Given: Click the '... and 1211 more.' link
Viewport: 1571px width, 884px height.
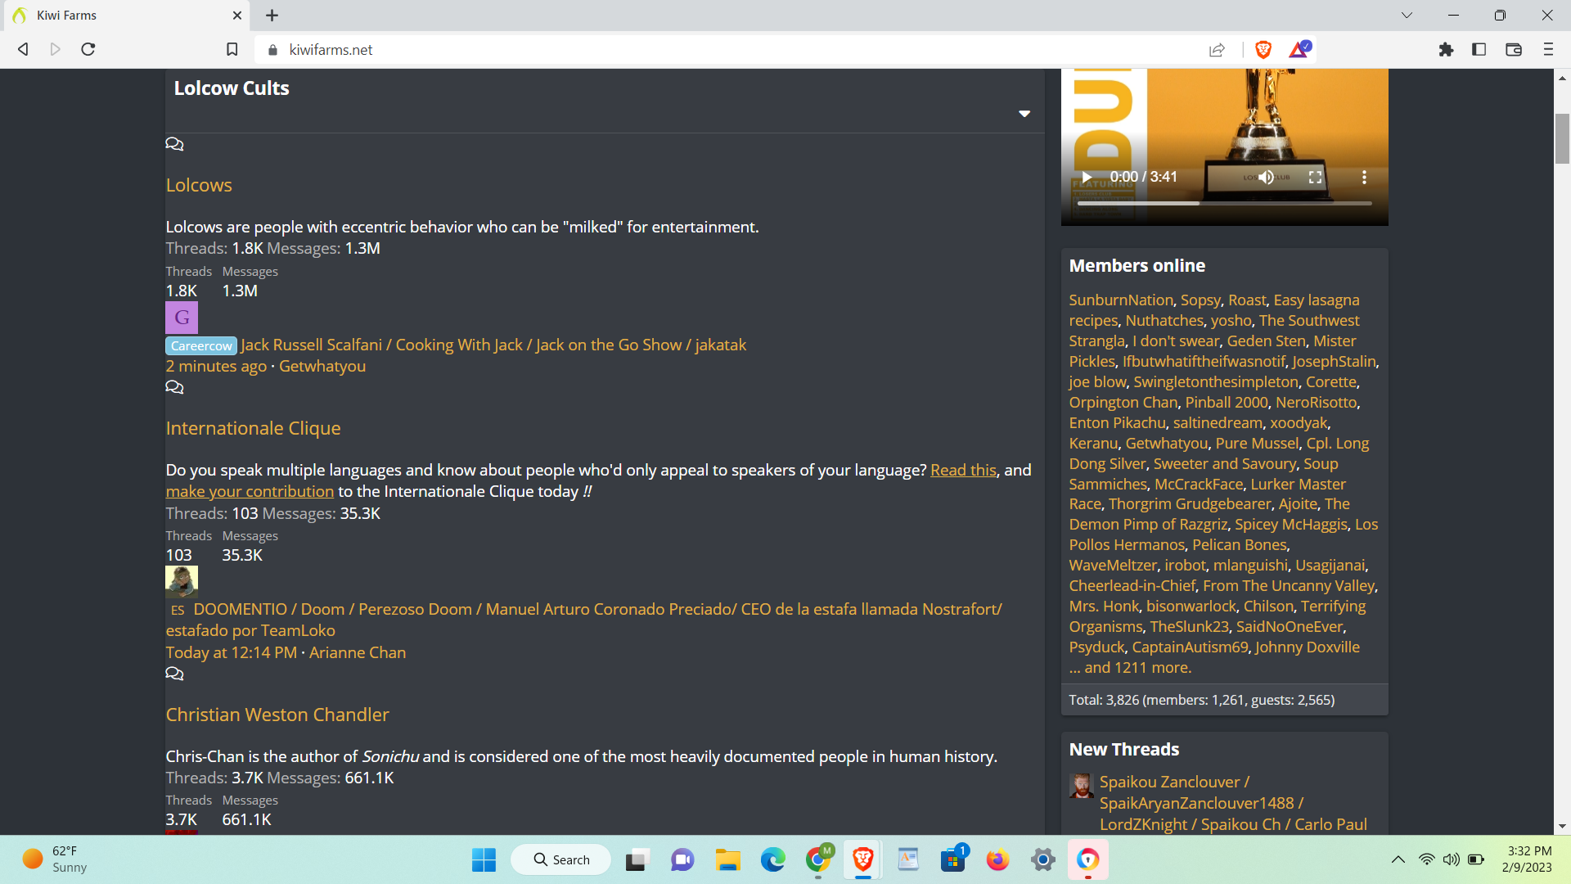Looking at the screenshot, I should (1130, 667).
